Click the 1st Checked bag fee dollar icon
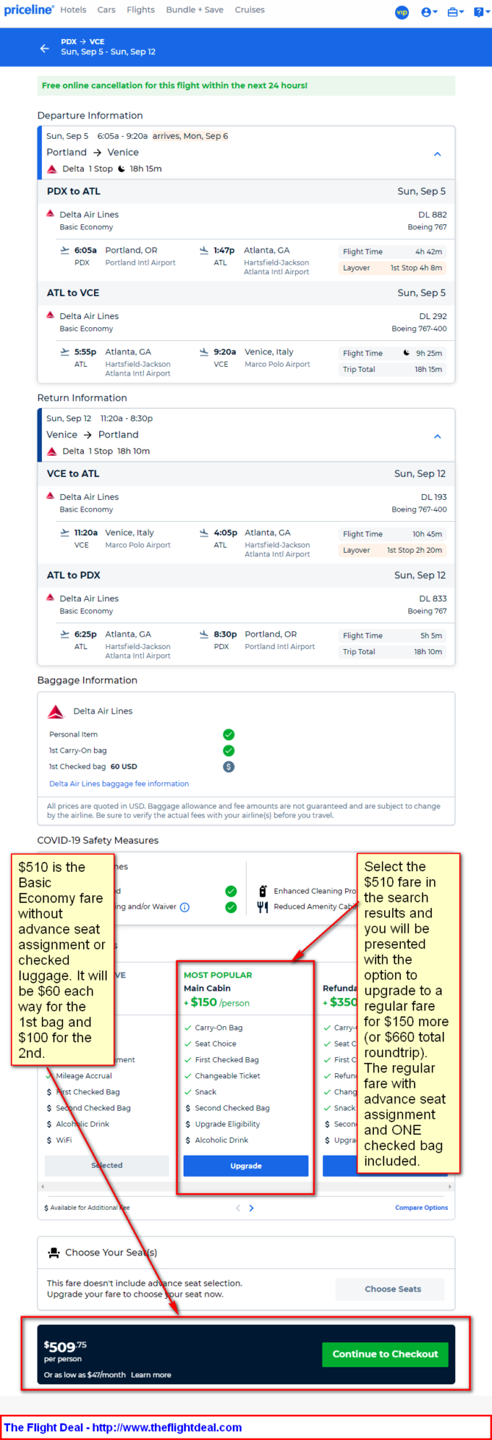Viewport: 492px width, 1440px height. click(x=228, y=767)
